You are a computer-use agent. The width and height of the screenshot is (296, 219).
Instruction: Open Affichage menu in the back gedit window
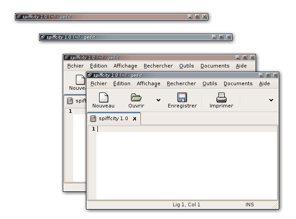click(x=125, y=66)
